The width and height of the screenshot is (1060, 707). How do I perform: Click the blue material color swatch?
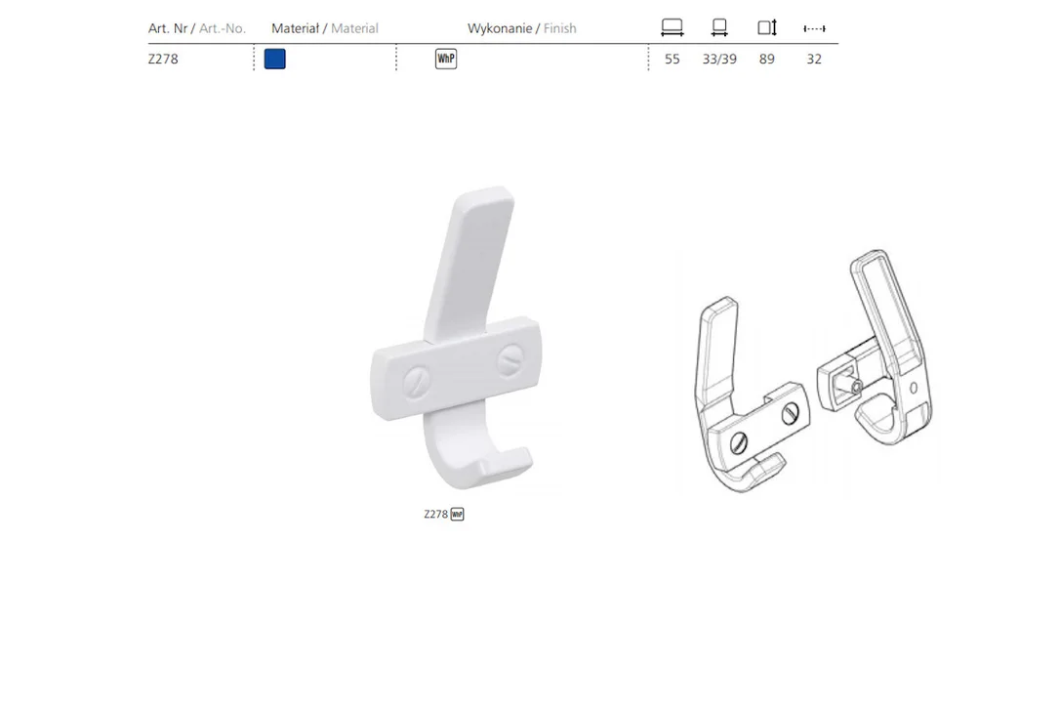(x=274, y=59)
